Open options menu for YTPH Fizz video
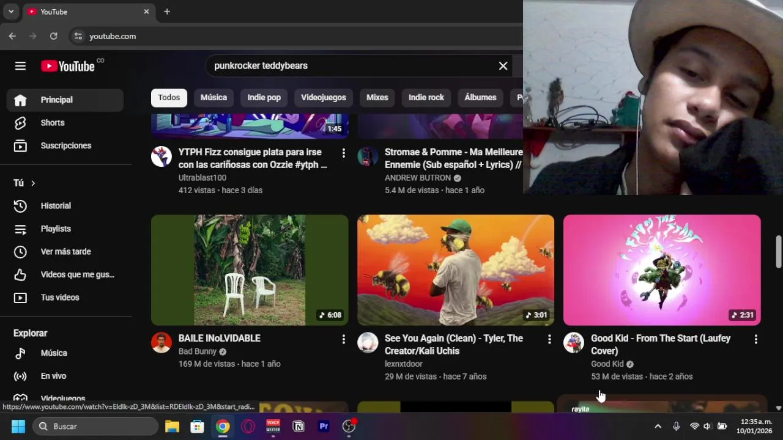 click(x=343, y=153)
